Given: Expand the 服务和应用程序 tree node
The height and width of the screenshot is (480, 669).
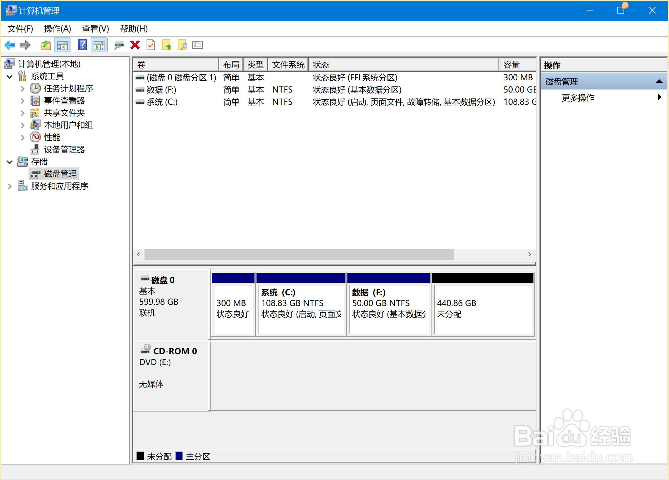Looking at the screenshot, I should click(10, 186).
